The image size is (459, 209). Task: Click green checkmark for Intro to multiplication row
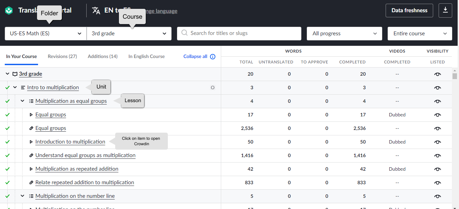coord(7,88)
